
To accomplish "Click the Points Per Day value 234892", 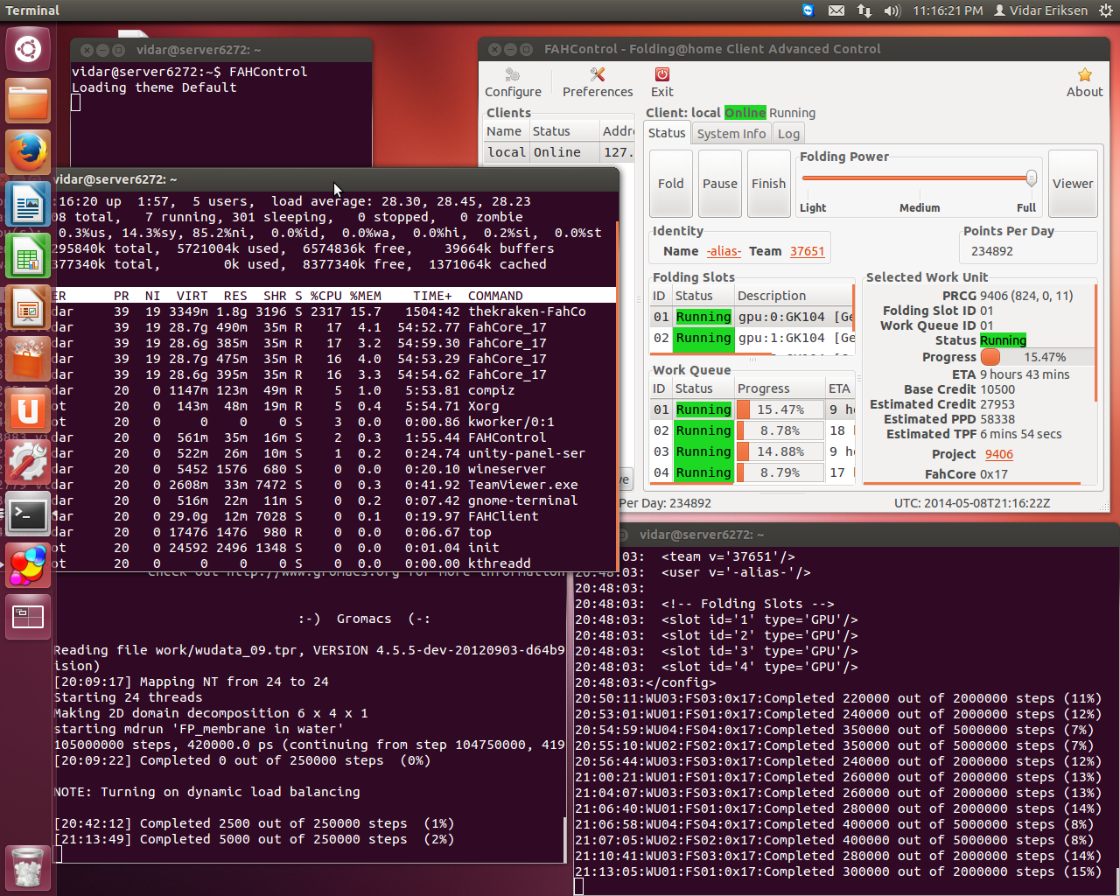I will pos(992,251).
